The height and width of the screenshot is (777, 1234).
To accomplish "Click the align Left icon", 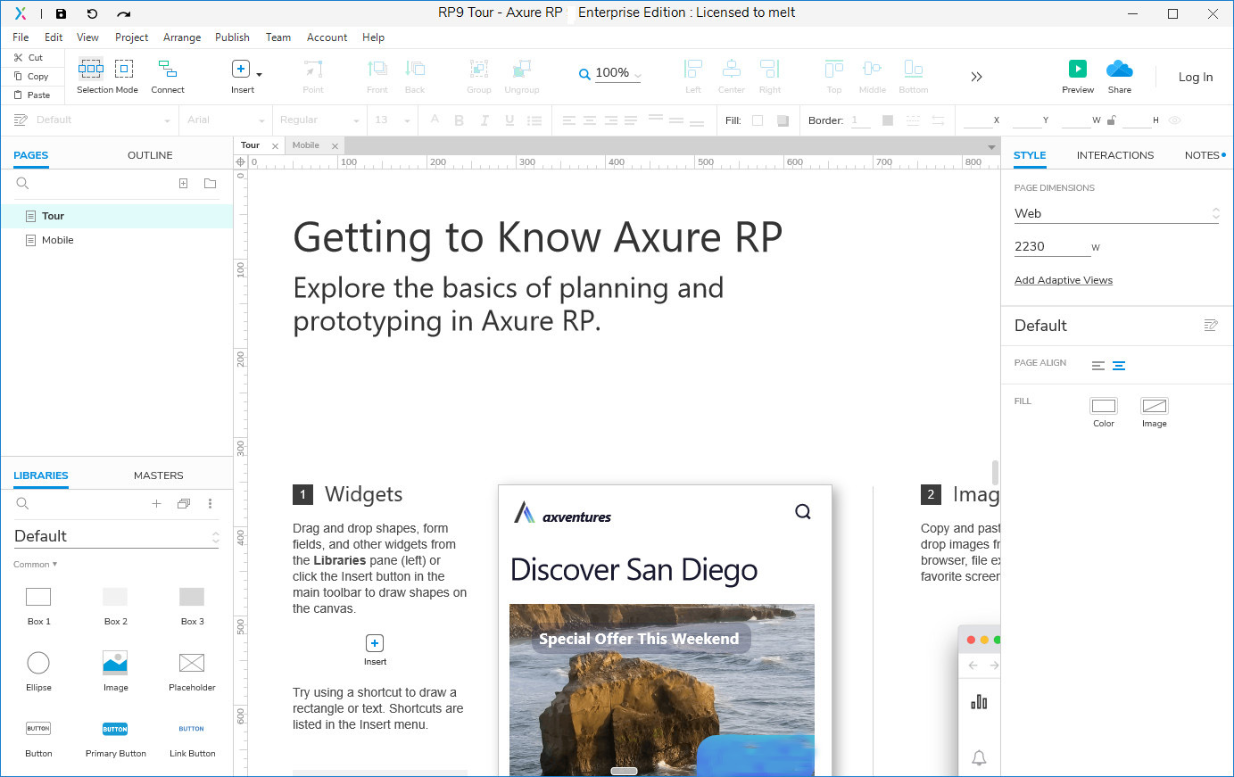I will pyautogui.click(x=693, y=69).
